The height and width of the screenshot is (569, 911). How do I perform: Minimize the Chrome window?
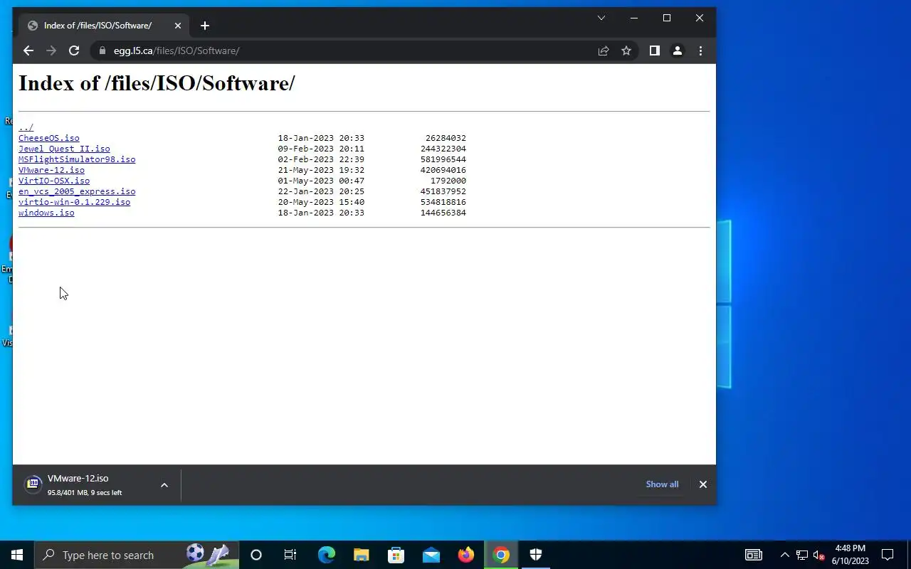(634, 18)
